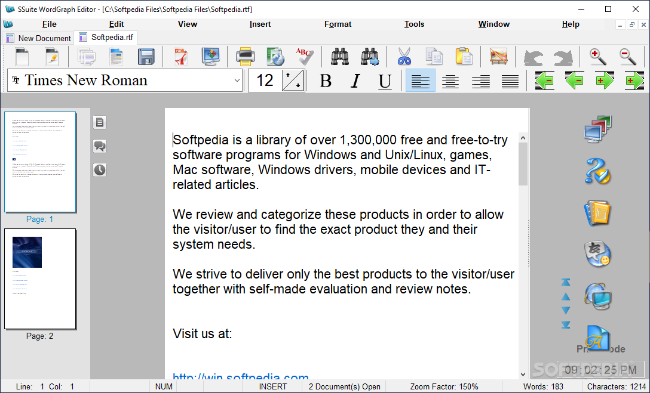
Task: Undo the last action
Action: [533, 57]
